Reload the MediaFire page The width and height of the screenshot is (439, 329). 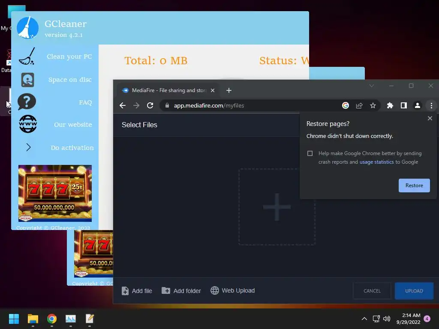point(150,105)
